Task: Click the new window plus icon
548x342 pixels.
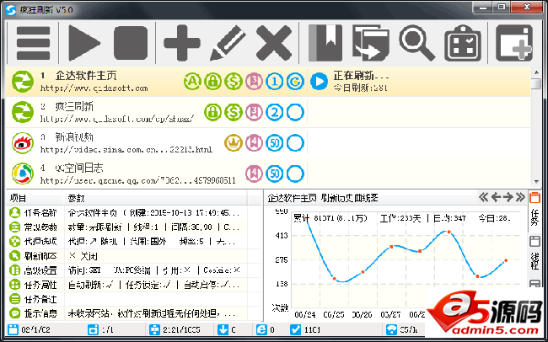Action: coord(514,43)
